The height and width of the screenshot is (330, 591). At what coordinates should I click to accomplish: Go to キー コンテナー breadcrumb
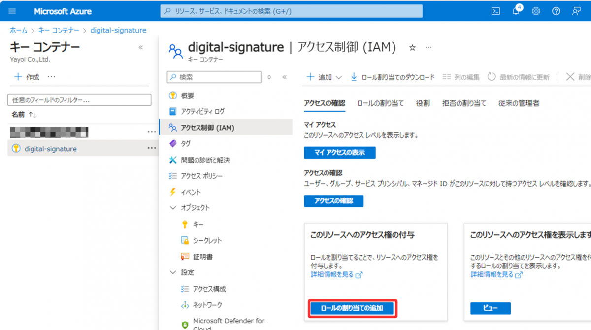pyautogui.click(x=59, y=30)
